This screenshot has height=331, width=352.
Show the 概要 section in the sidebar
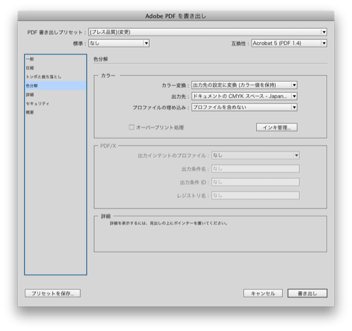pyautogui.click(x=29, y=112)
